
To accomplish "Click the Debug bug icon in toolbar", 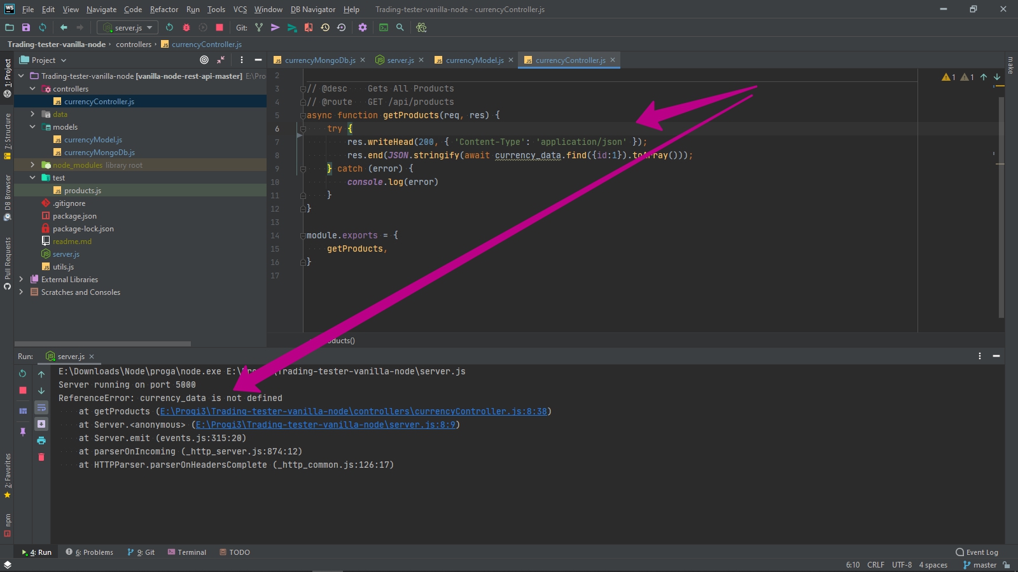I will 186,27.
